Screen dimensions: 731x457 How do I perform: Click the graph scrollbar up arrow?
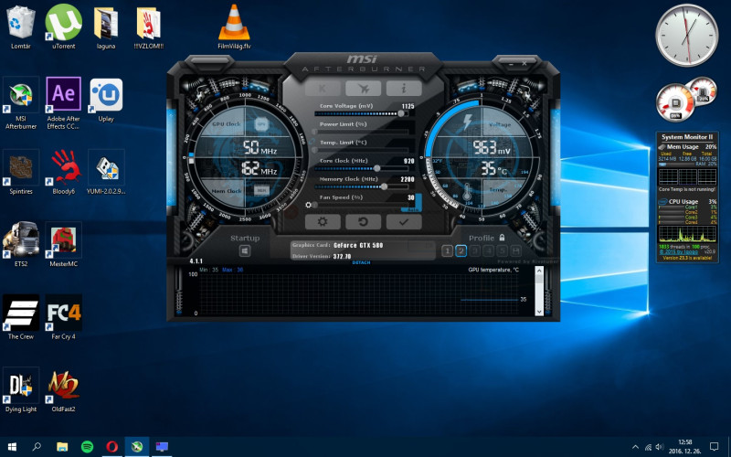tap(539, 271)
